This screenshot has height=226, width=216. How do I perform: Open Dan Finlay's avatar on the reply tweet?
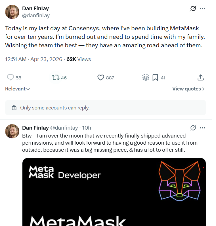12,131
